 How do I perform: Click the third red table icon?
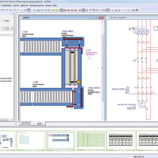click(x=68, y=10)
